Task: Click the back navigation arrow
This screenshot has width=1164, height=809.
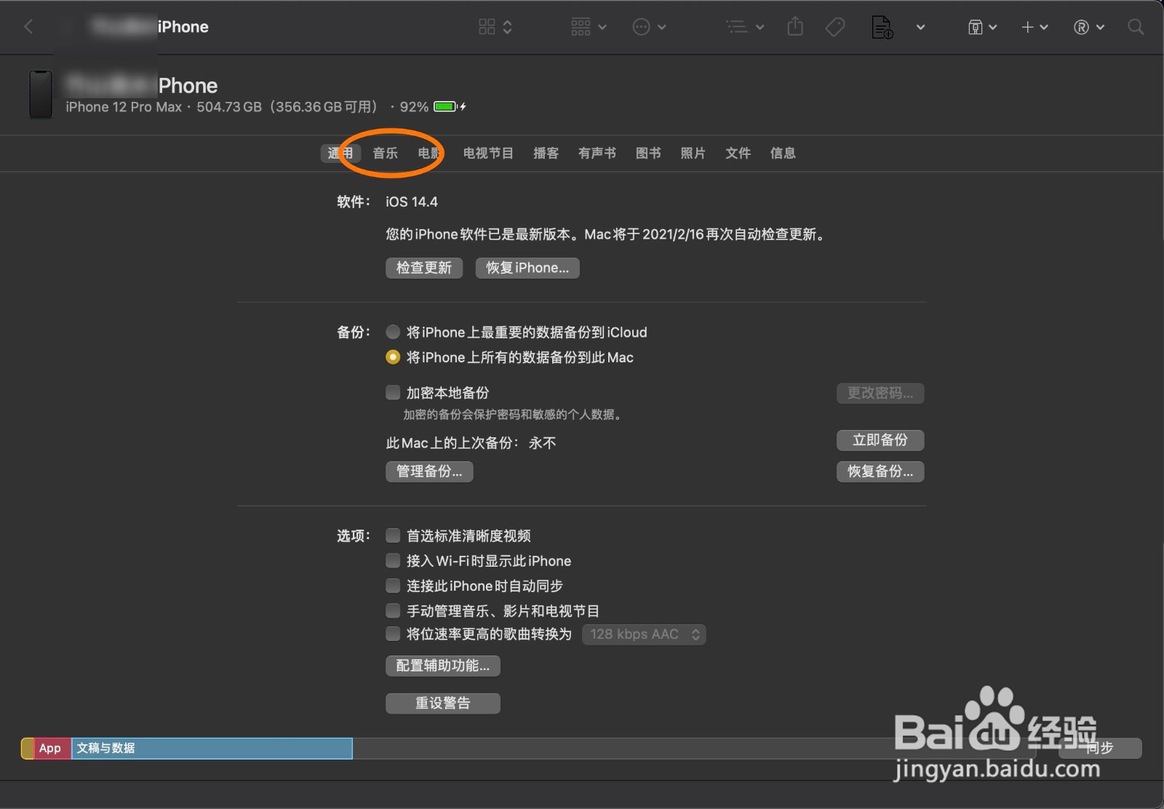Action: (29, 27)
